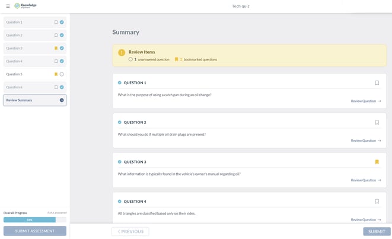Click sidebar bookmark icon for Question 5

point(56,74)
